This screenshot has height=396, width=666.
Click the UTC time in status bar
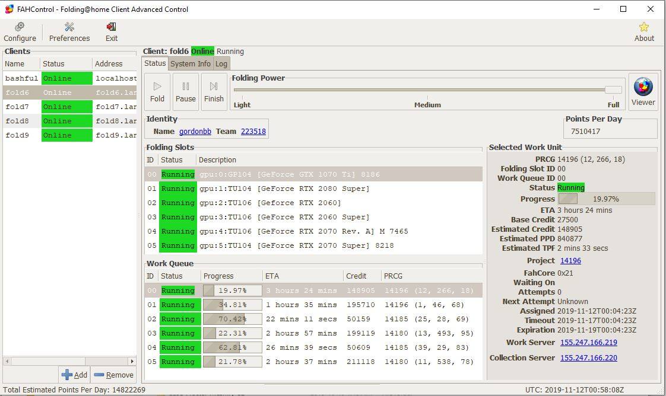click(x=574, y=389)
